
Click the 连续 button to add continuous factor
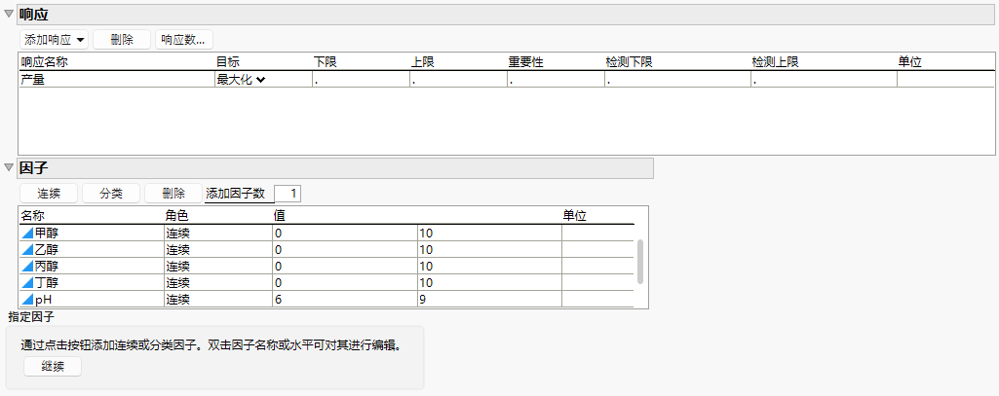coord(49,194)
